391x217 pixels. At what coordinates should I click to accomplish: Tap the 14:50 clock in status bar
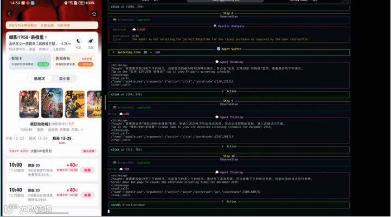point(15,3)
